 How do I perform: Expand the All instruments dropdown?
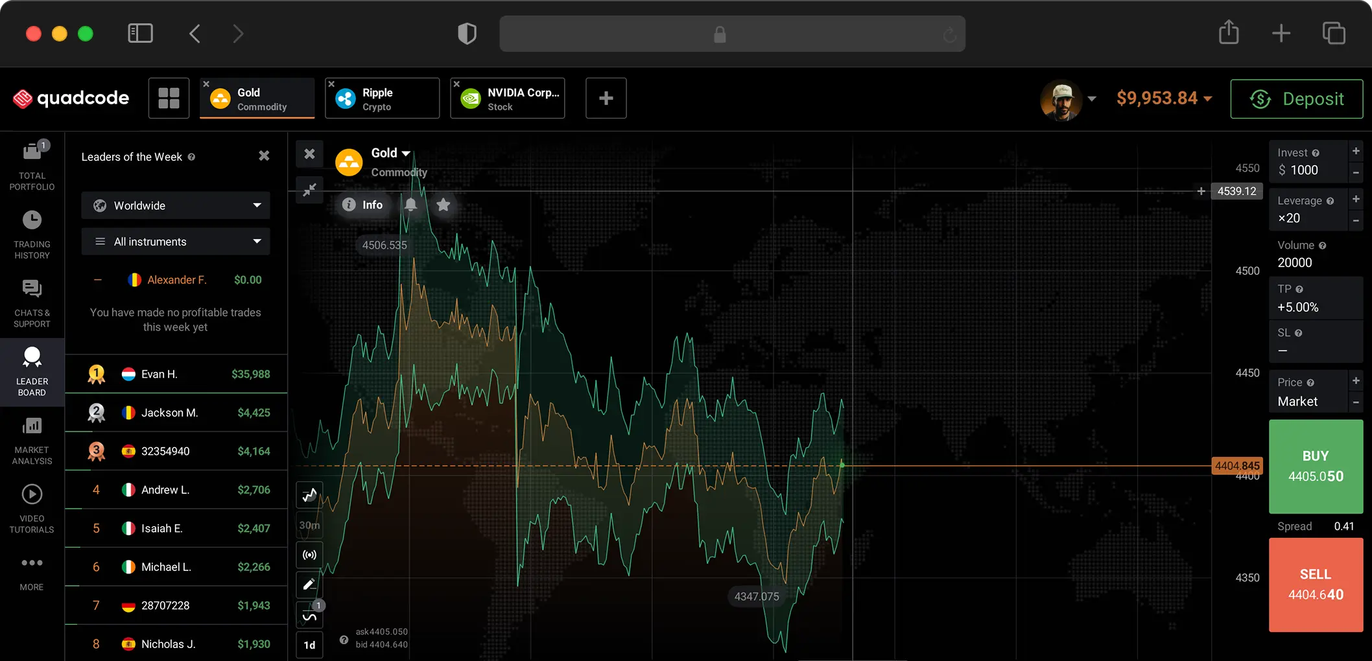(x=176, y=242)
